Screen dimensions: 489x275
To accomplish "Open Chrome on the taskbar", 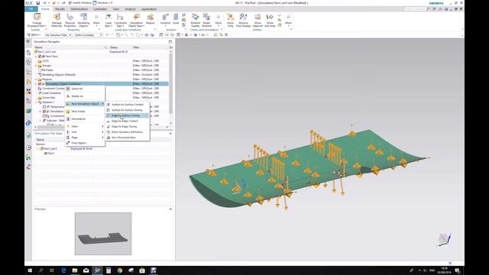I will pyautogui.click(x=120, y=270).
